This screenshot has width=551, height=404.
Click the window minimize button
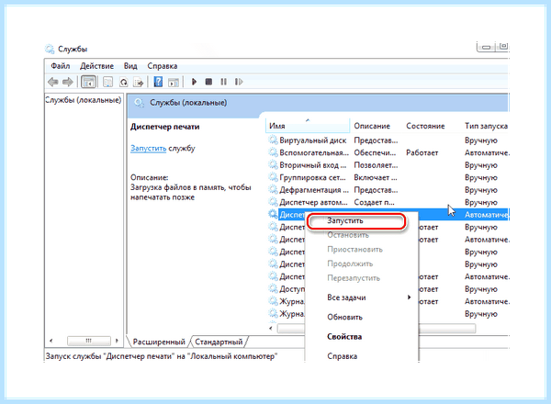tap(486, 47)
